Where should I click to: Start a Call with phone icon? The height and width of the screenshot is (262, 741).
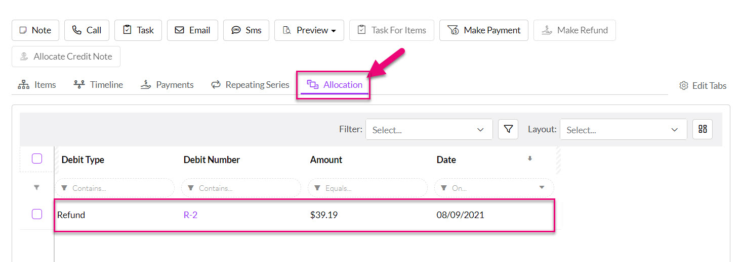point(87,30)
